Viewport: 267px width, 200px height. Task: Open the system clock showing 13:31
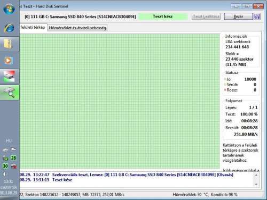pos(9,181)
